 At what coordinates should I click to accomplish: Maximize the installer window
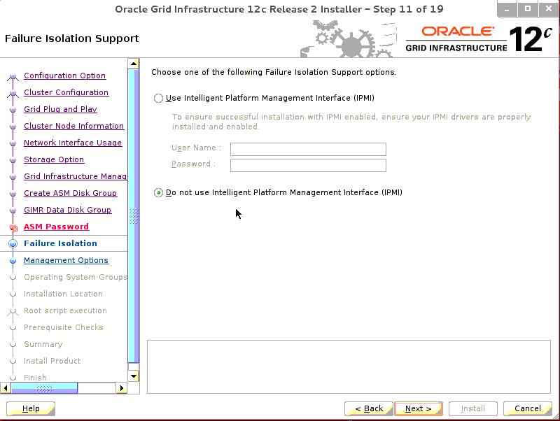click(x=528, y=9)
